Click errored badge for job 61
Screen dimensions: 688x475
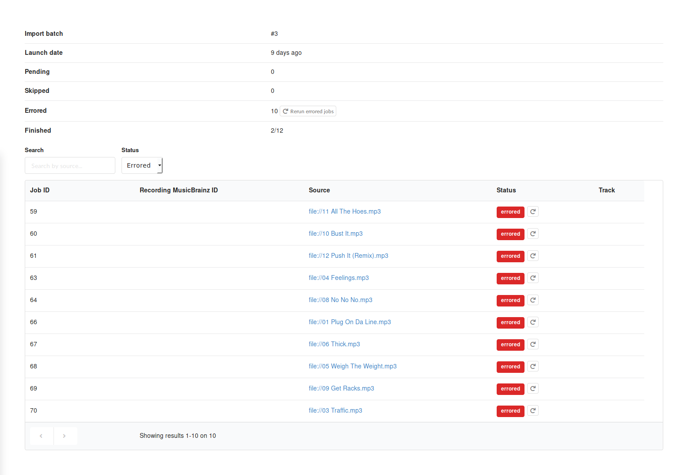coord(510,256)
